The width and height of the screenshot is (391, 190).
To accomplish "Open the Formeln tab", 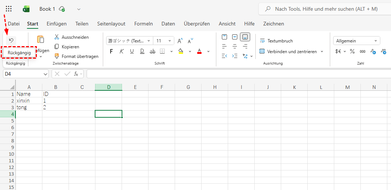I will [143, 24].
